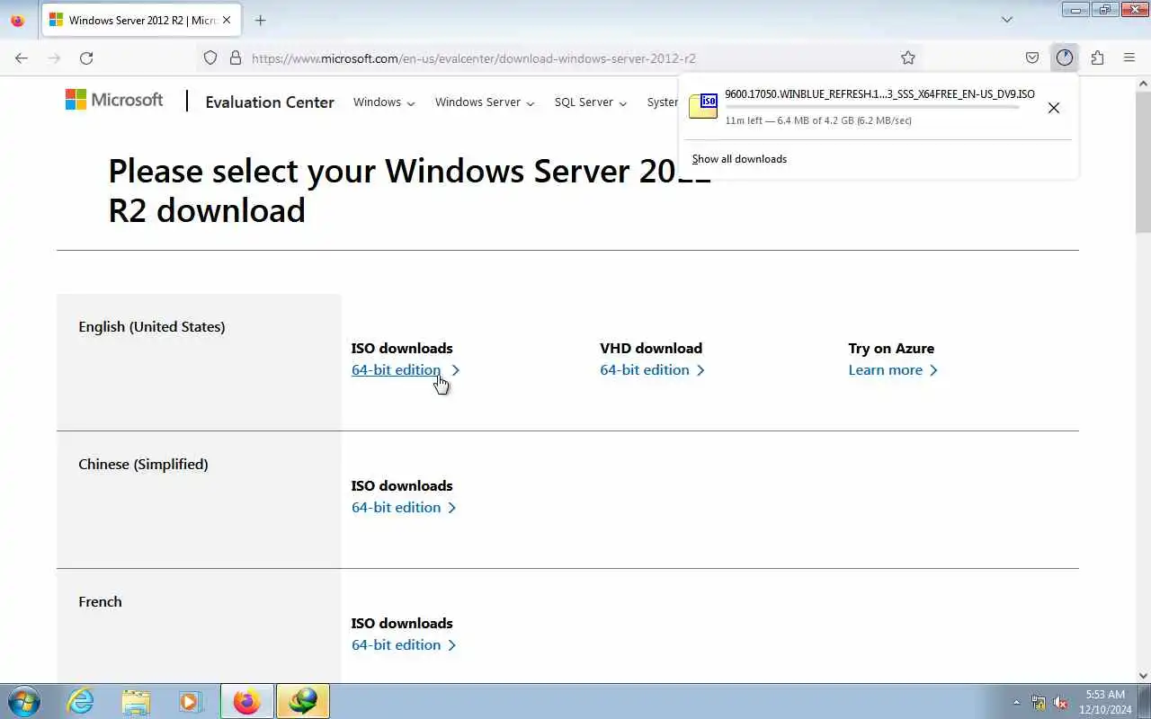Reload the current page

[x=86, y=58]
